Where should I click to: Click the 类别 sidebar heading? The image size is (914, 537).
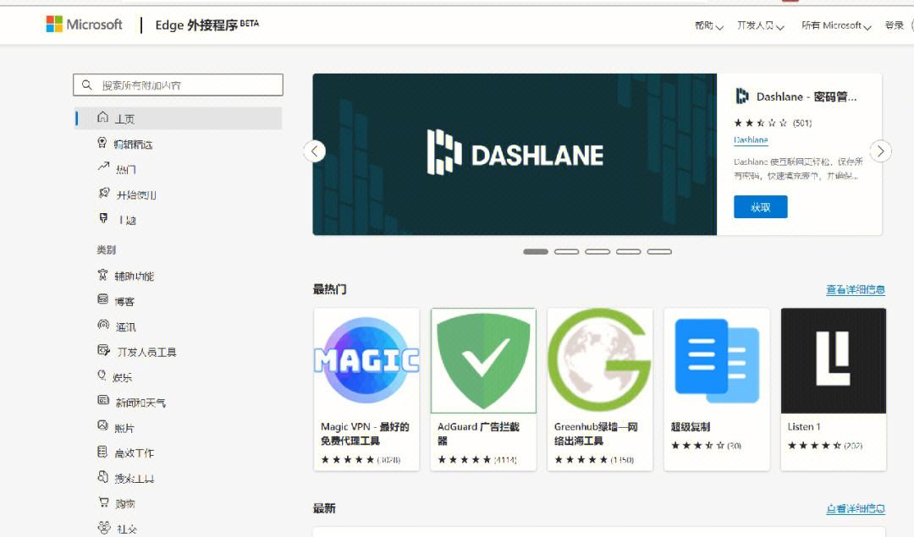coord(106,249)
